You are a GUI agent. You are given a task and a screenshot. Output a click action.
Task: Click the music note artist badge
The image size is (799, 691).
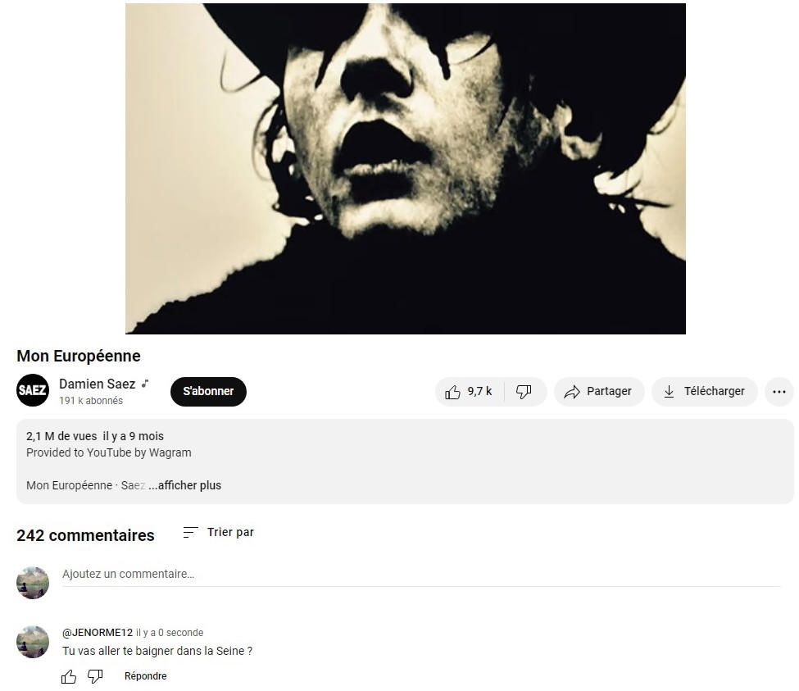[x=145, y=384]
